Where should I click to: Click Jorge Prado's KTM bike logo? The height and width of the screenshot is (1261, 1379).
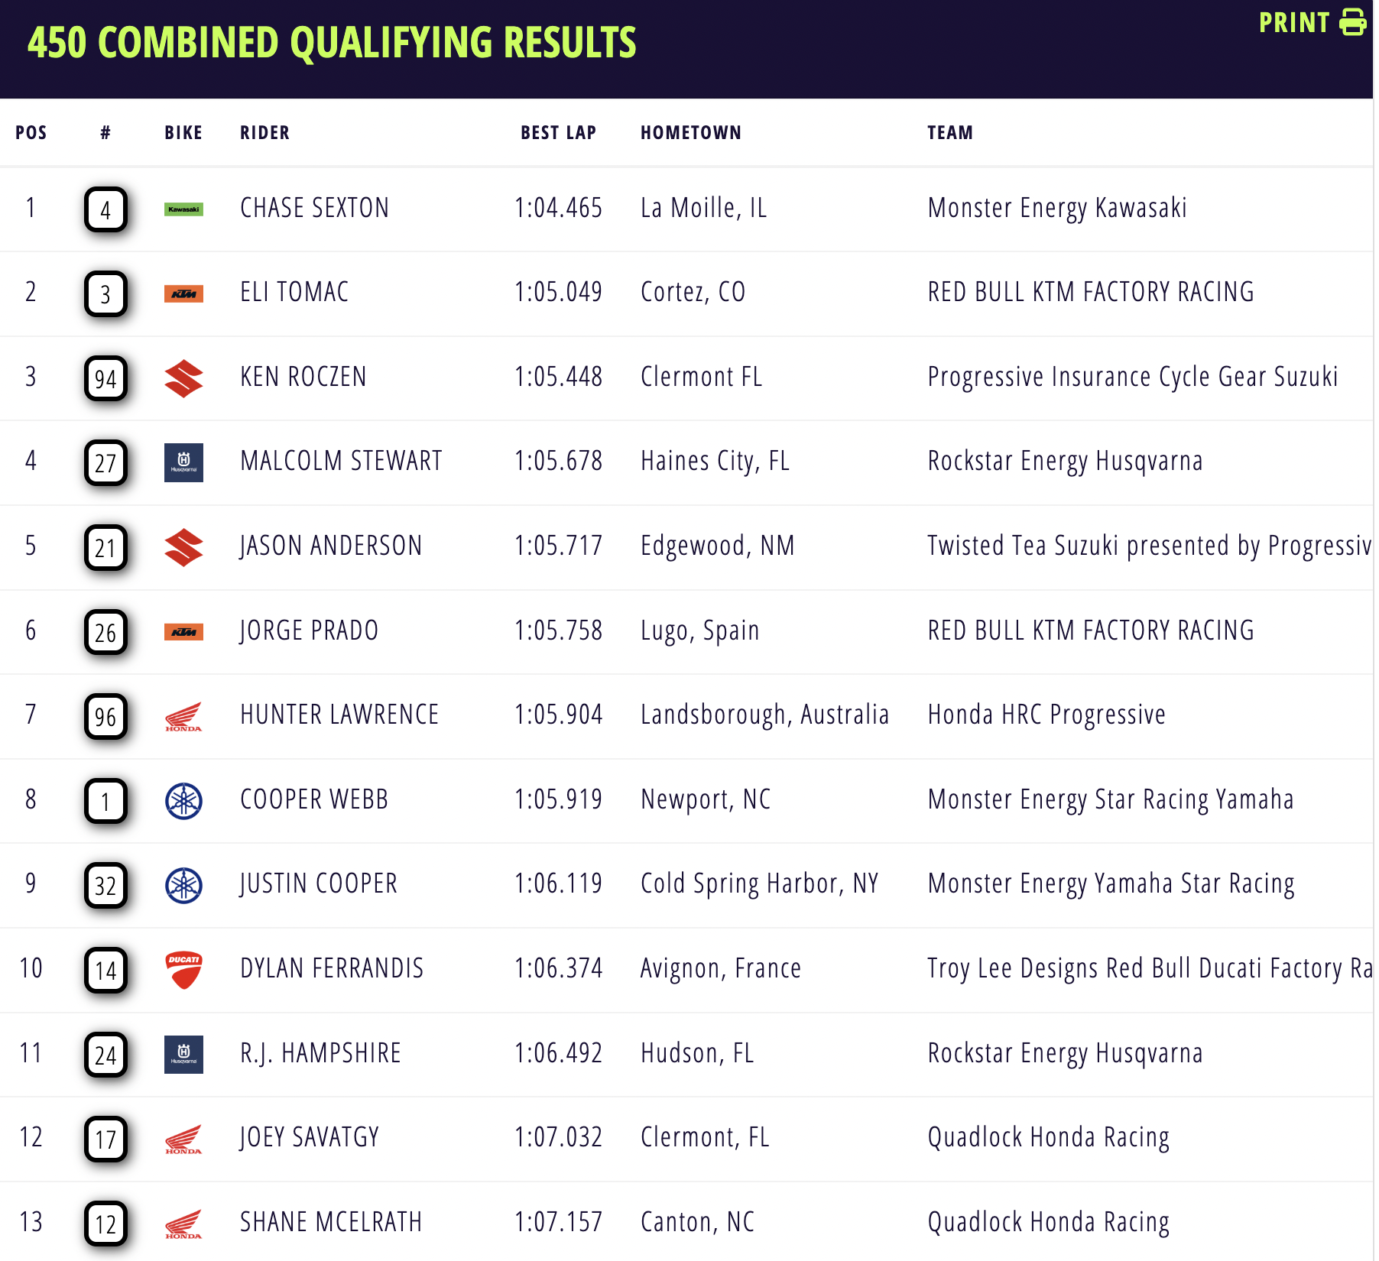click(x=183, y=632)
